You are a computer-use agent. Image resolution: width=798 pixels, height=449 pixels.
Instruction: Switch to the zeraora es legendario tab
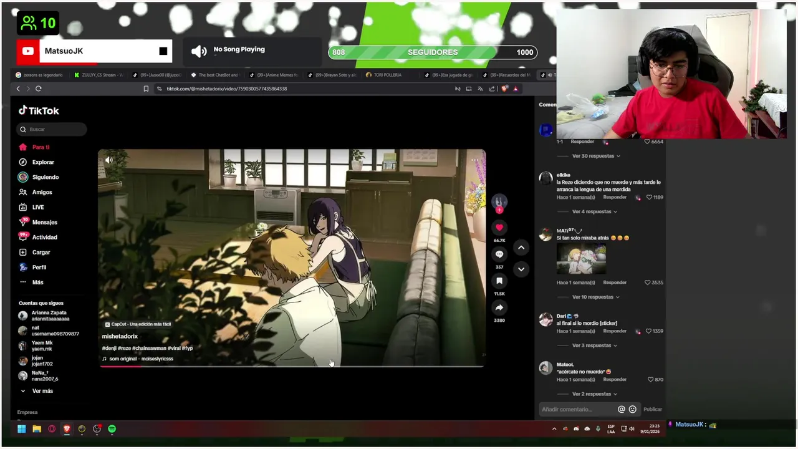coord(40,75)
